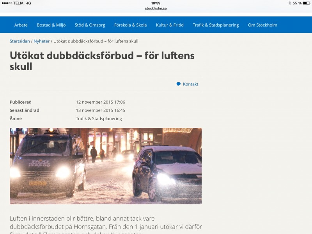Tap the snowy taxi street photo
The width and height of the screenshot is (312, 234).
pos(106,166)
